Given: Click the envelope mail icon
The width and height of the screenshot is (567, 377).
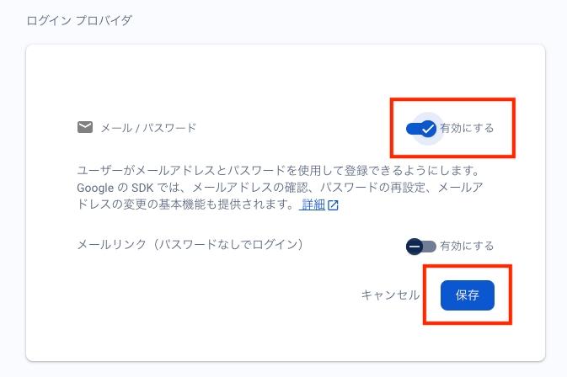Looking at the screenshot, I should 85,127.
